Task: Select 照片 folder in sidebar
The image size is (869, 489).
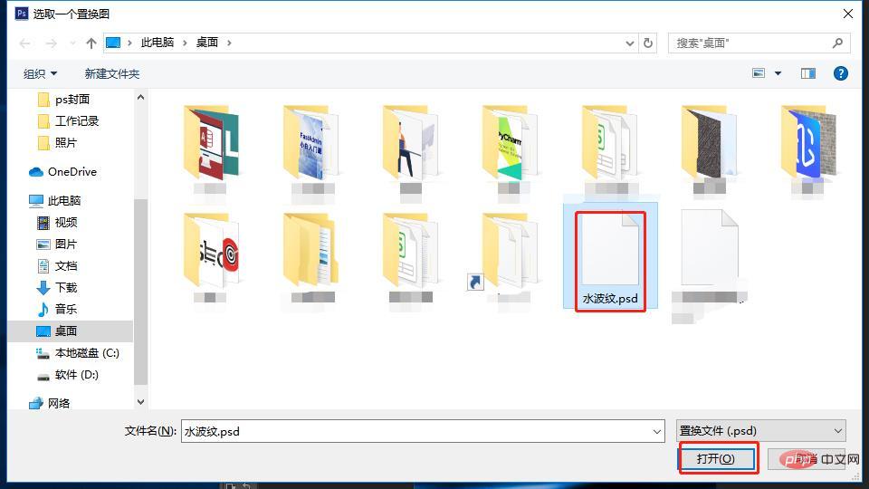Action: [58, 142]
